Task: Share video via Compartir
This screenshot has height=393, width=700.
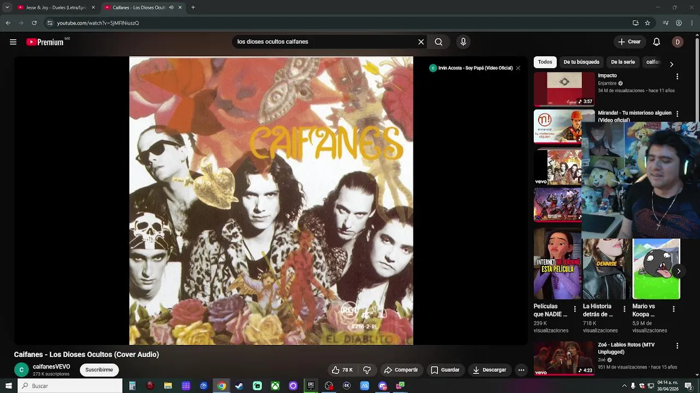Action: pos(401,370)
